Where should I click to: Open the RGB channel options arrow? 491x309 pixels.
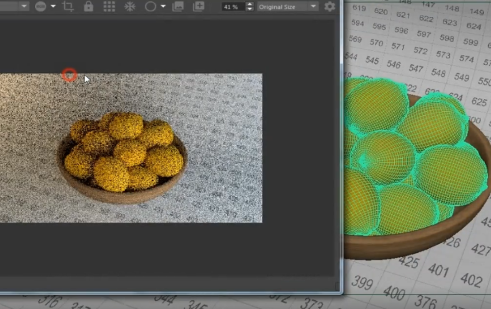coord(54,6)
